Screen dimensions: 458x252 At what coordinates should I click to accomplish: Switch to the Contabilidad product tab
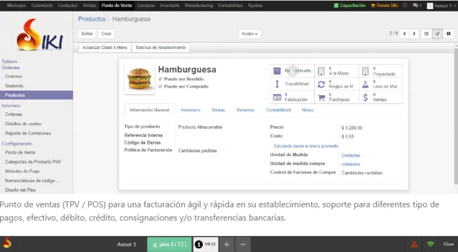click(x=278, y=110)
